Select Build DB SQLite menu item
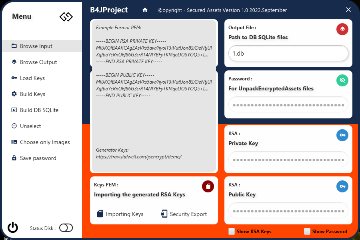Screen dimensions: 360x240 pyautogui.click(x=39, y=110)
